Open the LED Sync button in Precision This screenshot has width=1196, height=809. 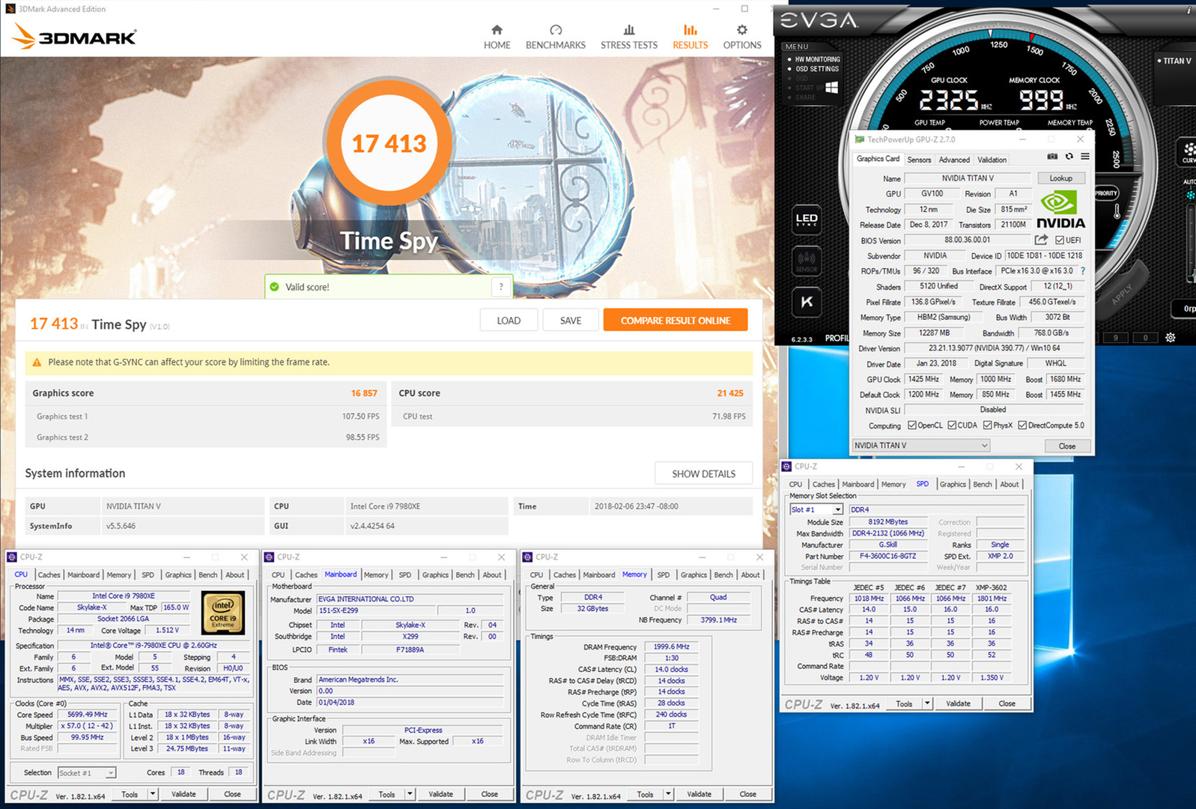[807, 219]
